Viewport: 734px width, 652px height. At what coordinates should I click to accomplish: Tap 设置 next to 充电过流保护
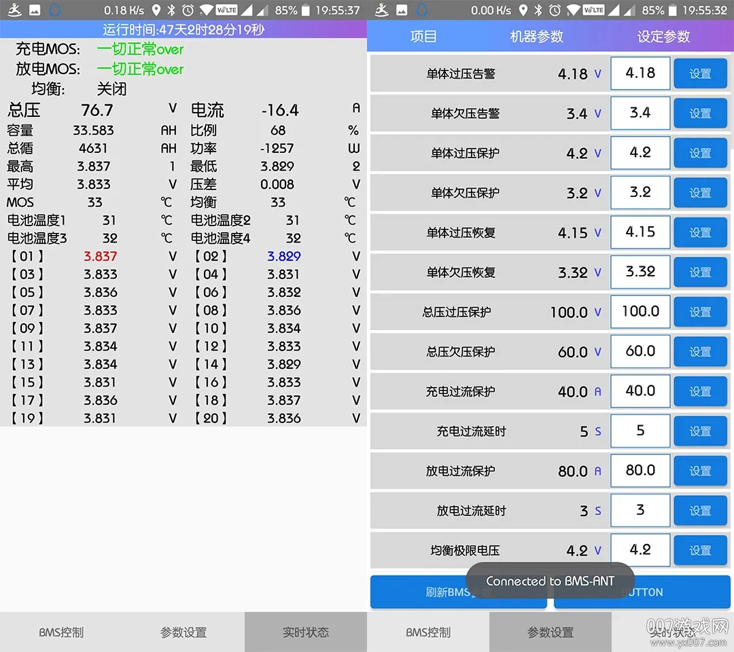pos(701,391)
